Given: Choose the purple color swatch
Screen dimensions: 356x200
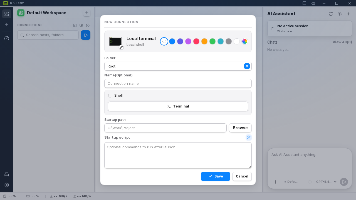Looking at the screenshot, I should pos(188,41).
